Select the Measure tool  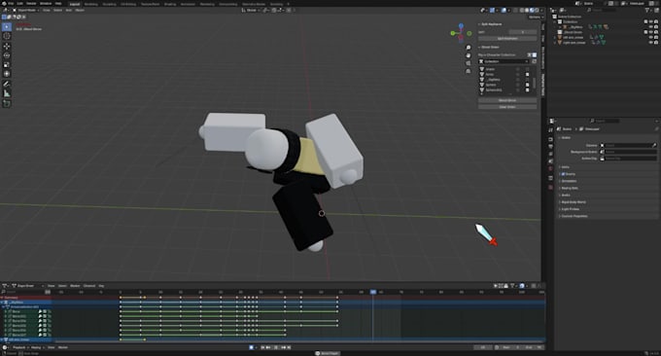tap(7, 93)
